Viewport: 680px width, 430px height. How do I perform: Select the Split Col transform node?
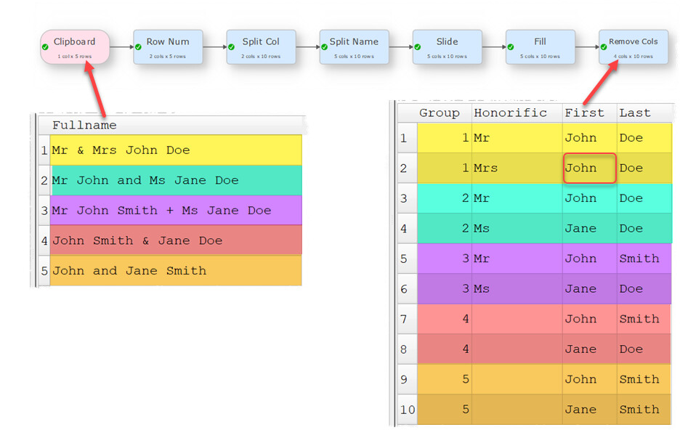tap(261, 47)
